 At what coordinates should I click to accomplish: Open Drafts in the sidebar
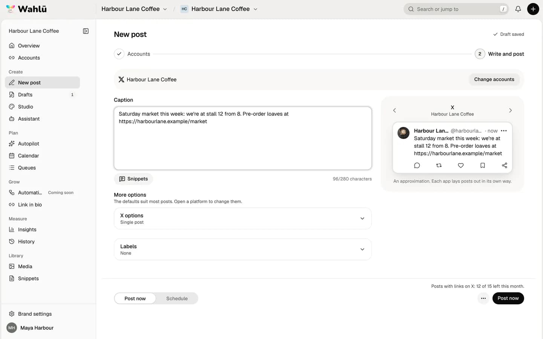(x=42, y=95)
